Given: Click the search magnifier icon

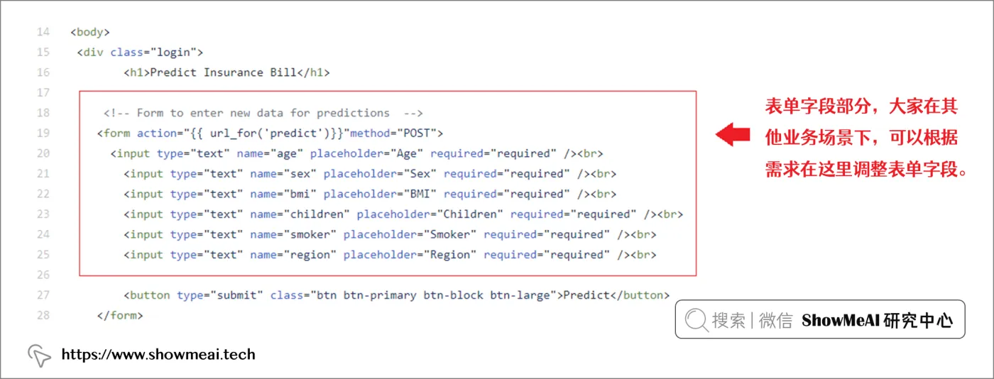Looking at the screenshot, I should (697, 320).
